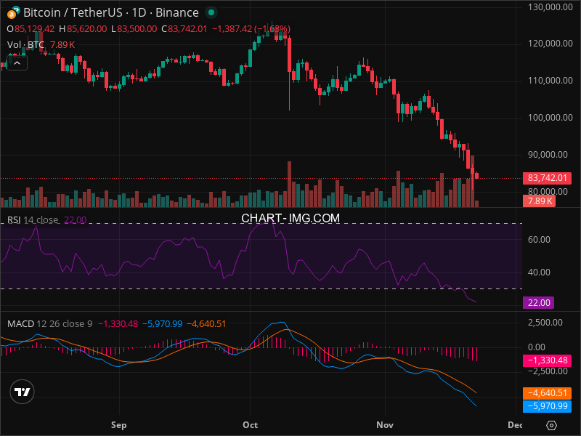Select the RSI 14 close indicator label

click(x=33, y=220)
